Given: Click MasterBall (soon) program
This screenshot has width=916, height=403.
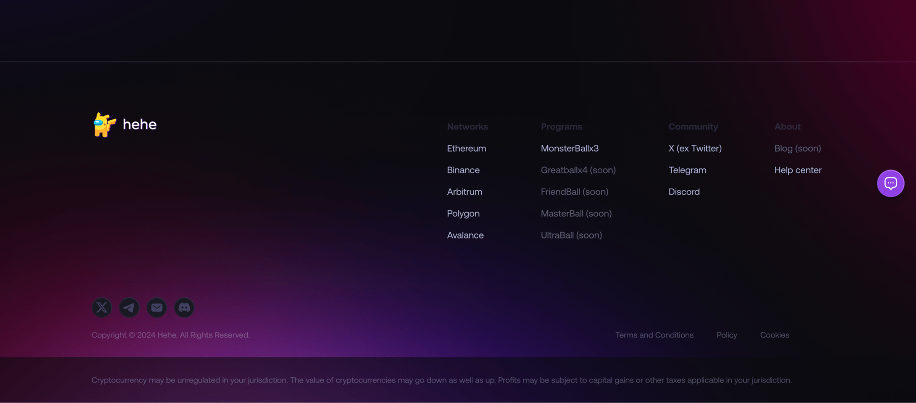Looking at the screenshot, I should click(576, 213).
